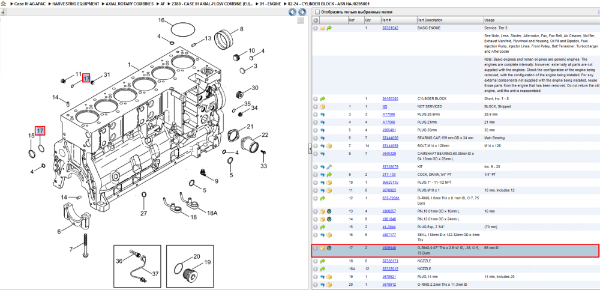Toggle the selection circle for the KIT row
600x290 pixels.
pos(316,167)
